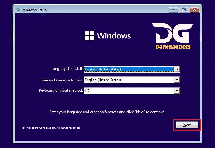This screenshot has height=148, width=215.
Task: Open the Keyboard or input method dropdown arrow
Action: point(177,91)
